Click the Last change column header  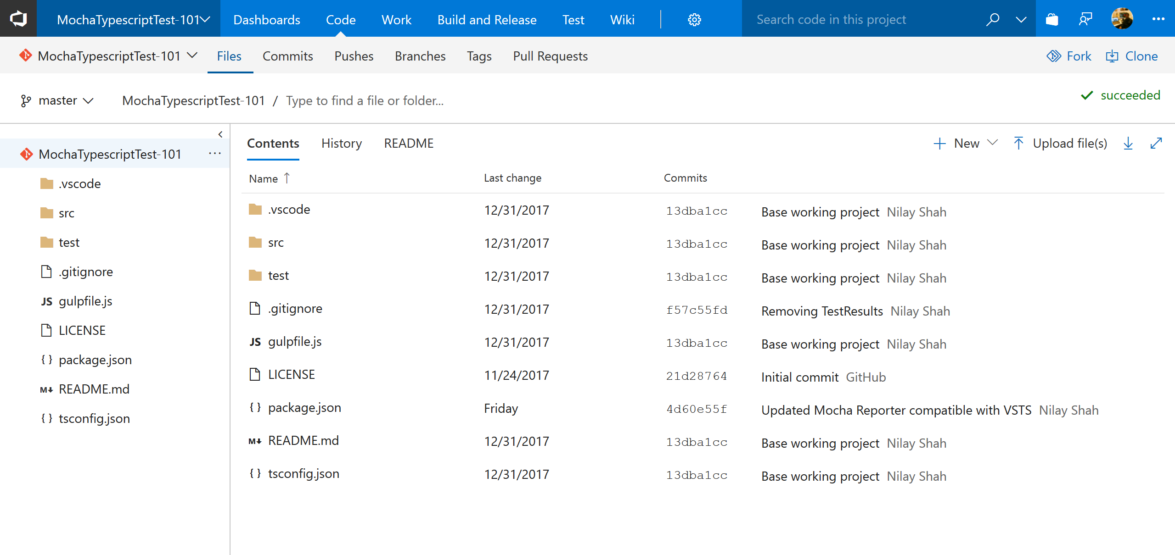(512, 178)
